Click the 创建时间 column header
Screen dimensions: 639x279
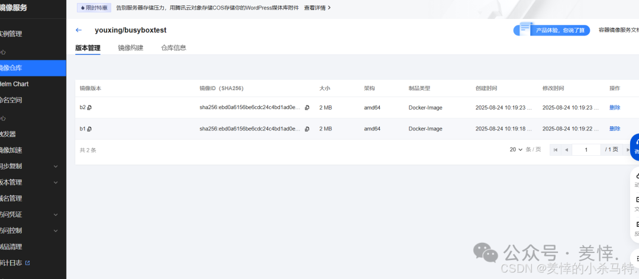point(486,88)
